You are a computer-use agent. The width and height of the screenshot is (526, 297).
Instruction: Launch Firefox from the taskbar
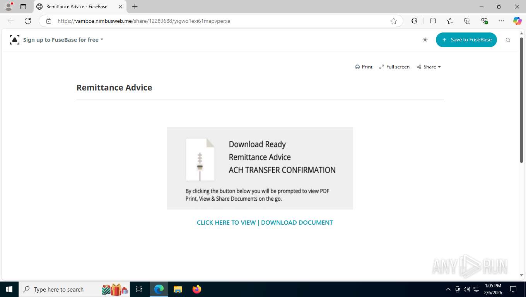[x=197, y=289]
